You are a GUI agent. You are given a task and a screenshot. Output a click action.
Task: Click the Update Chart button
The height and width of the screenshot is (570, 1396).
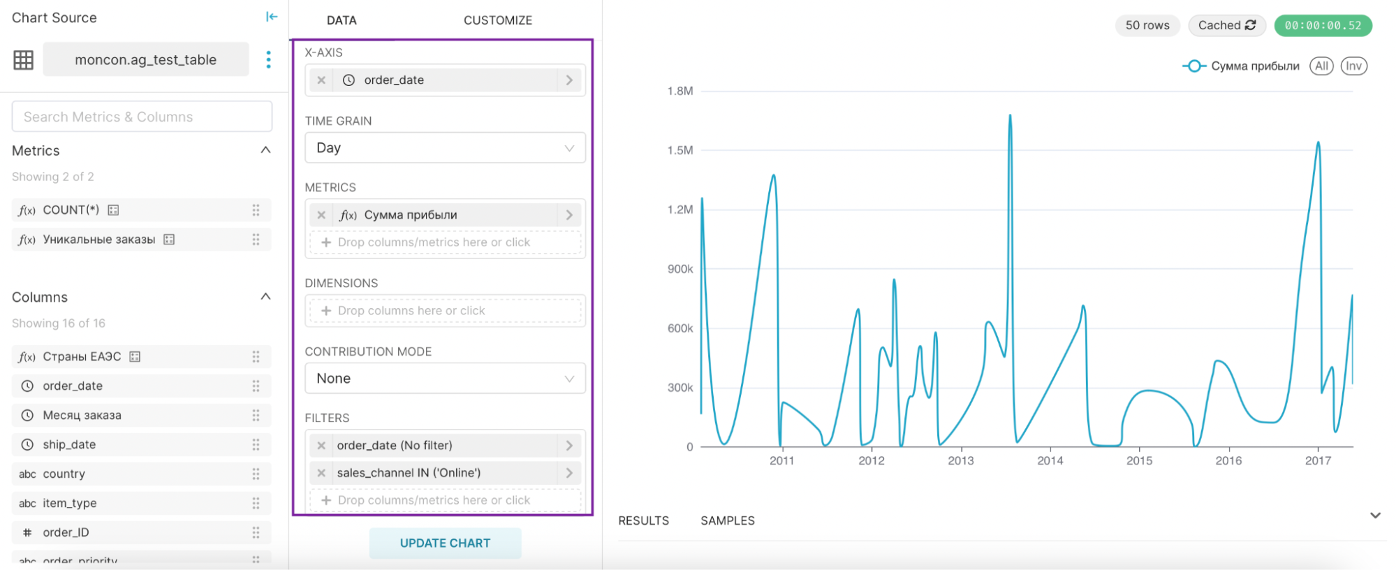tap(445, 543)
